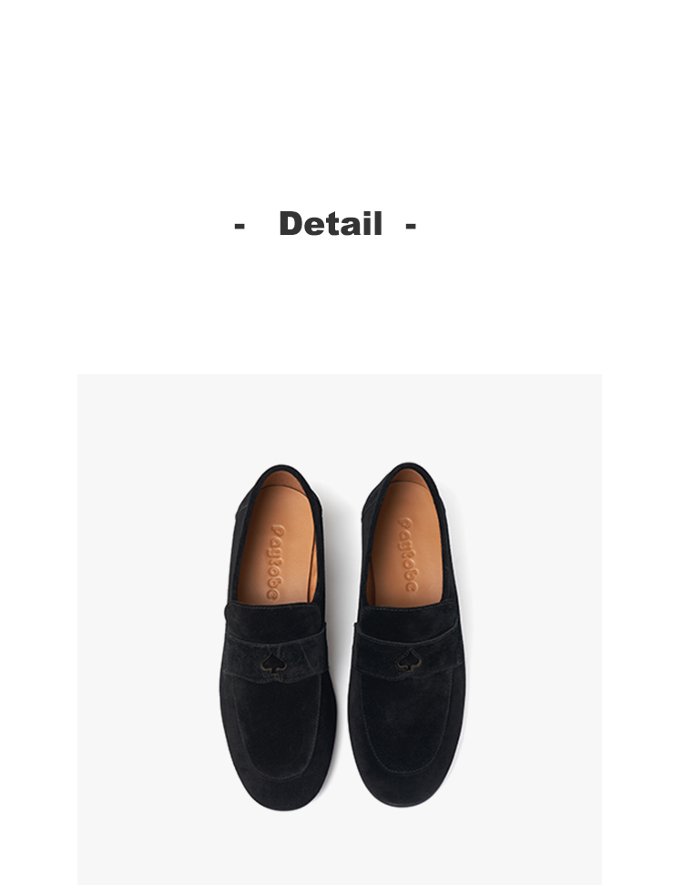Tap the embossed logo on right insole

click(406, 554)
